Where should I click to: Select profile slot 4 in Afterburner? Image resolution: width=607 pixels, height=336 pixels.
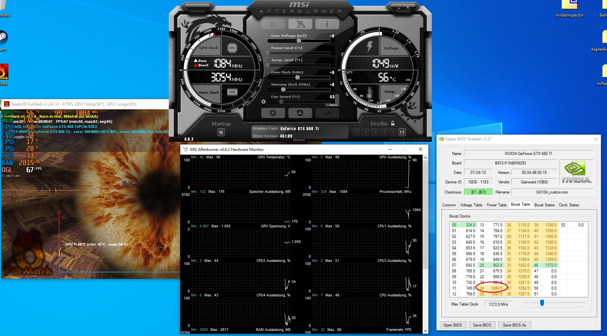click(x=384, y=132)
